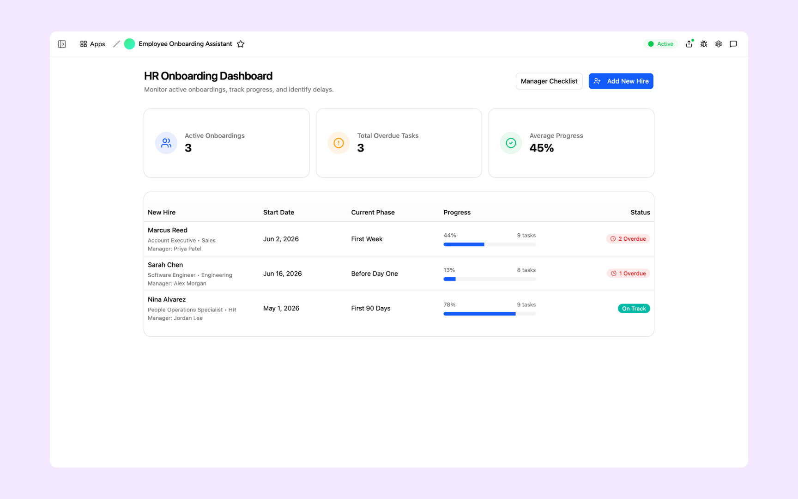
Task: Click 9 tasks count in Marcus Reed's row
Action: [526, 235]
